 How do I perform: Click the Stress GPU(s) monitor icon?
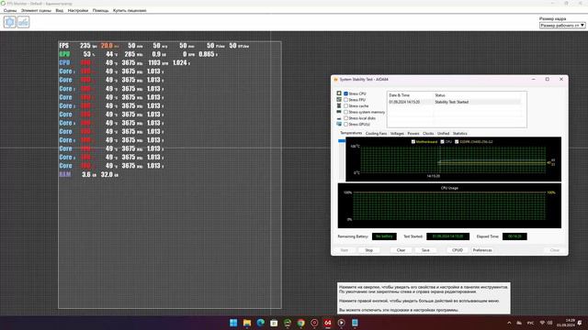pos(339,124)
